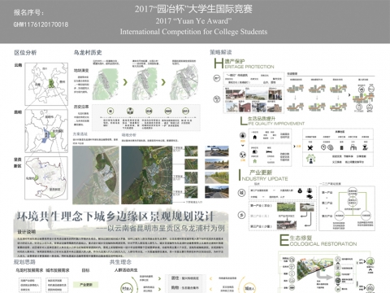The image size is (390, 293).
Task: Open the Yunnan province location map
Action: point(46,84)
